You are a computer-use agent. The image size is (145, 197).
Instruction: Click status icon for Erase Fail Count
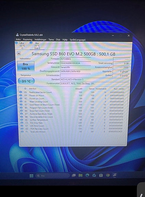tap(22, 111)
